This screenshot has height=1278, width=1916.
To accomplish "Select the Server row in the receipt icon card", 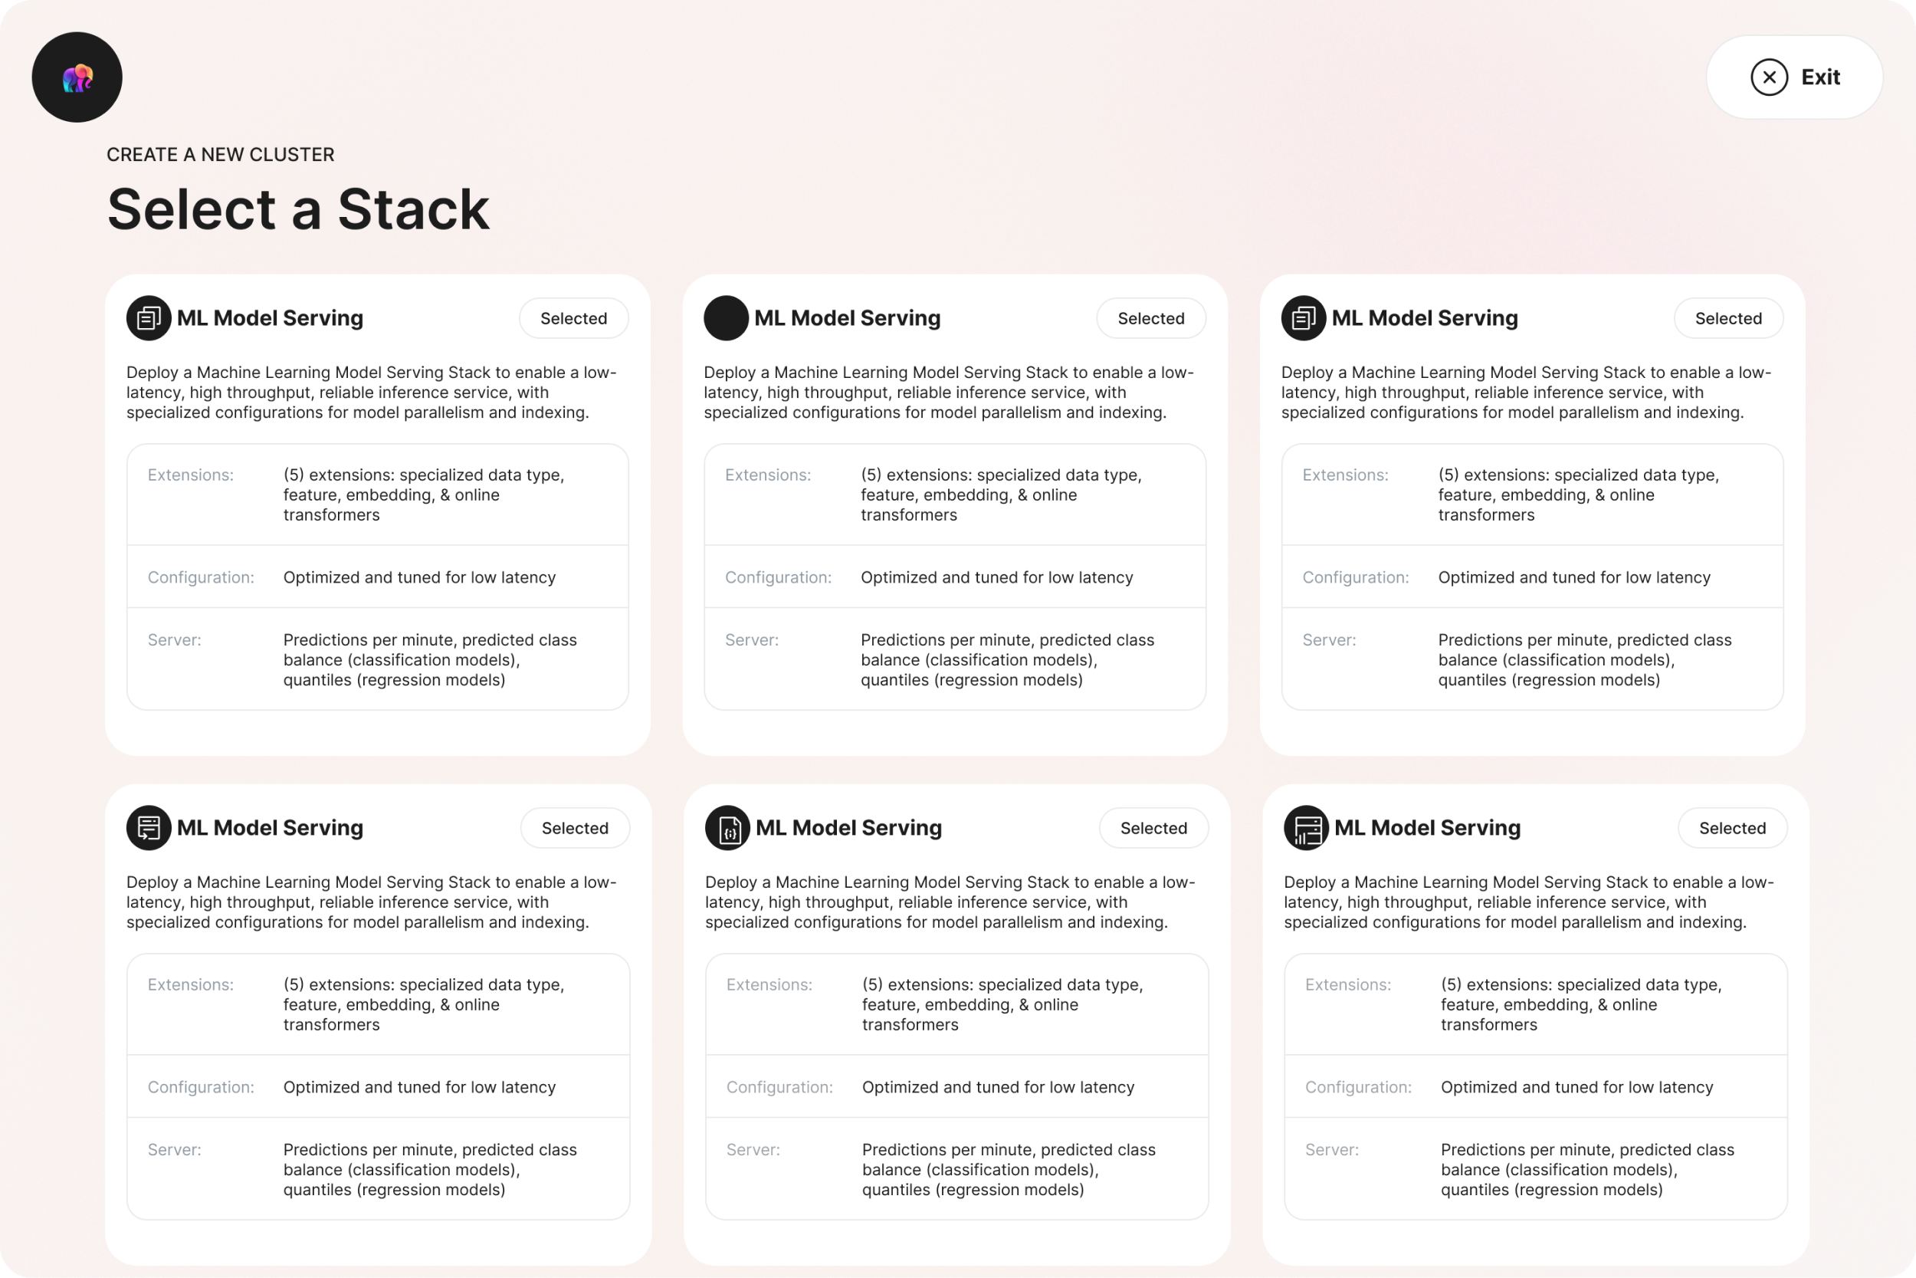I will (x=378, y=1170).
